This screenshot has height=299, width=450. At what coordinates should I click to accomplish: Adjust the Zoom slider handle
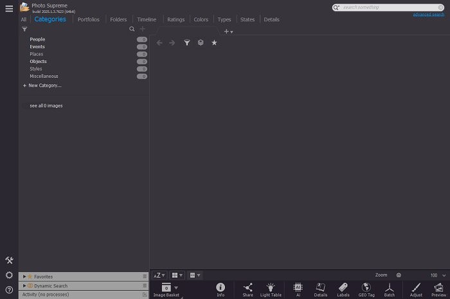click(x=399, y=275)
